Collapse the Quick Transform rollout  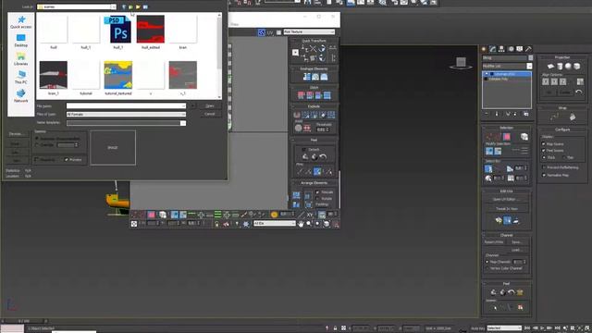[x=314, y=41]
